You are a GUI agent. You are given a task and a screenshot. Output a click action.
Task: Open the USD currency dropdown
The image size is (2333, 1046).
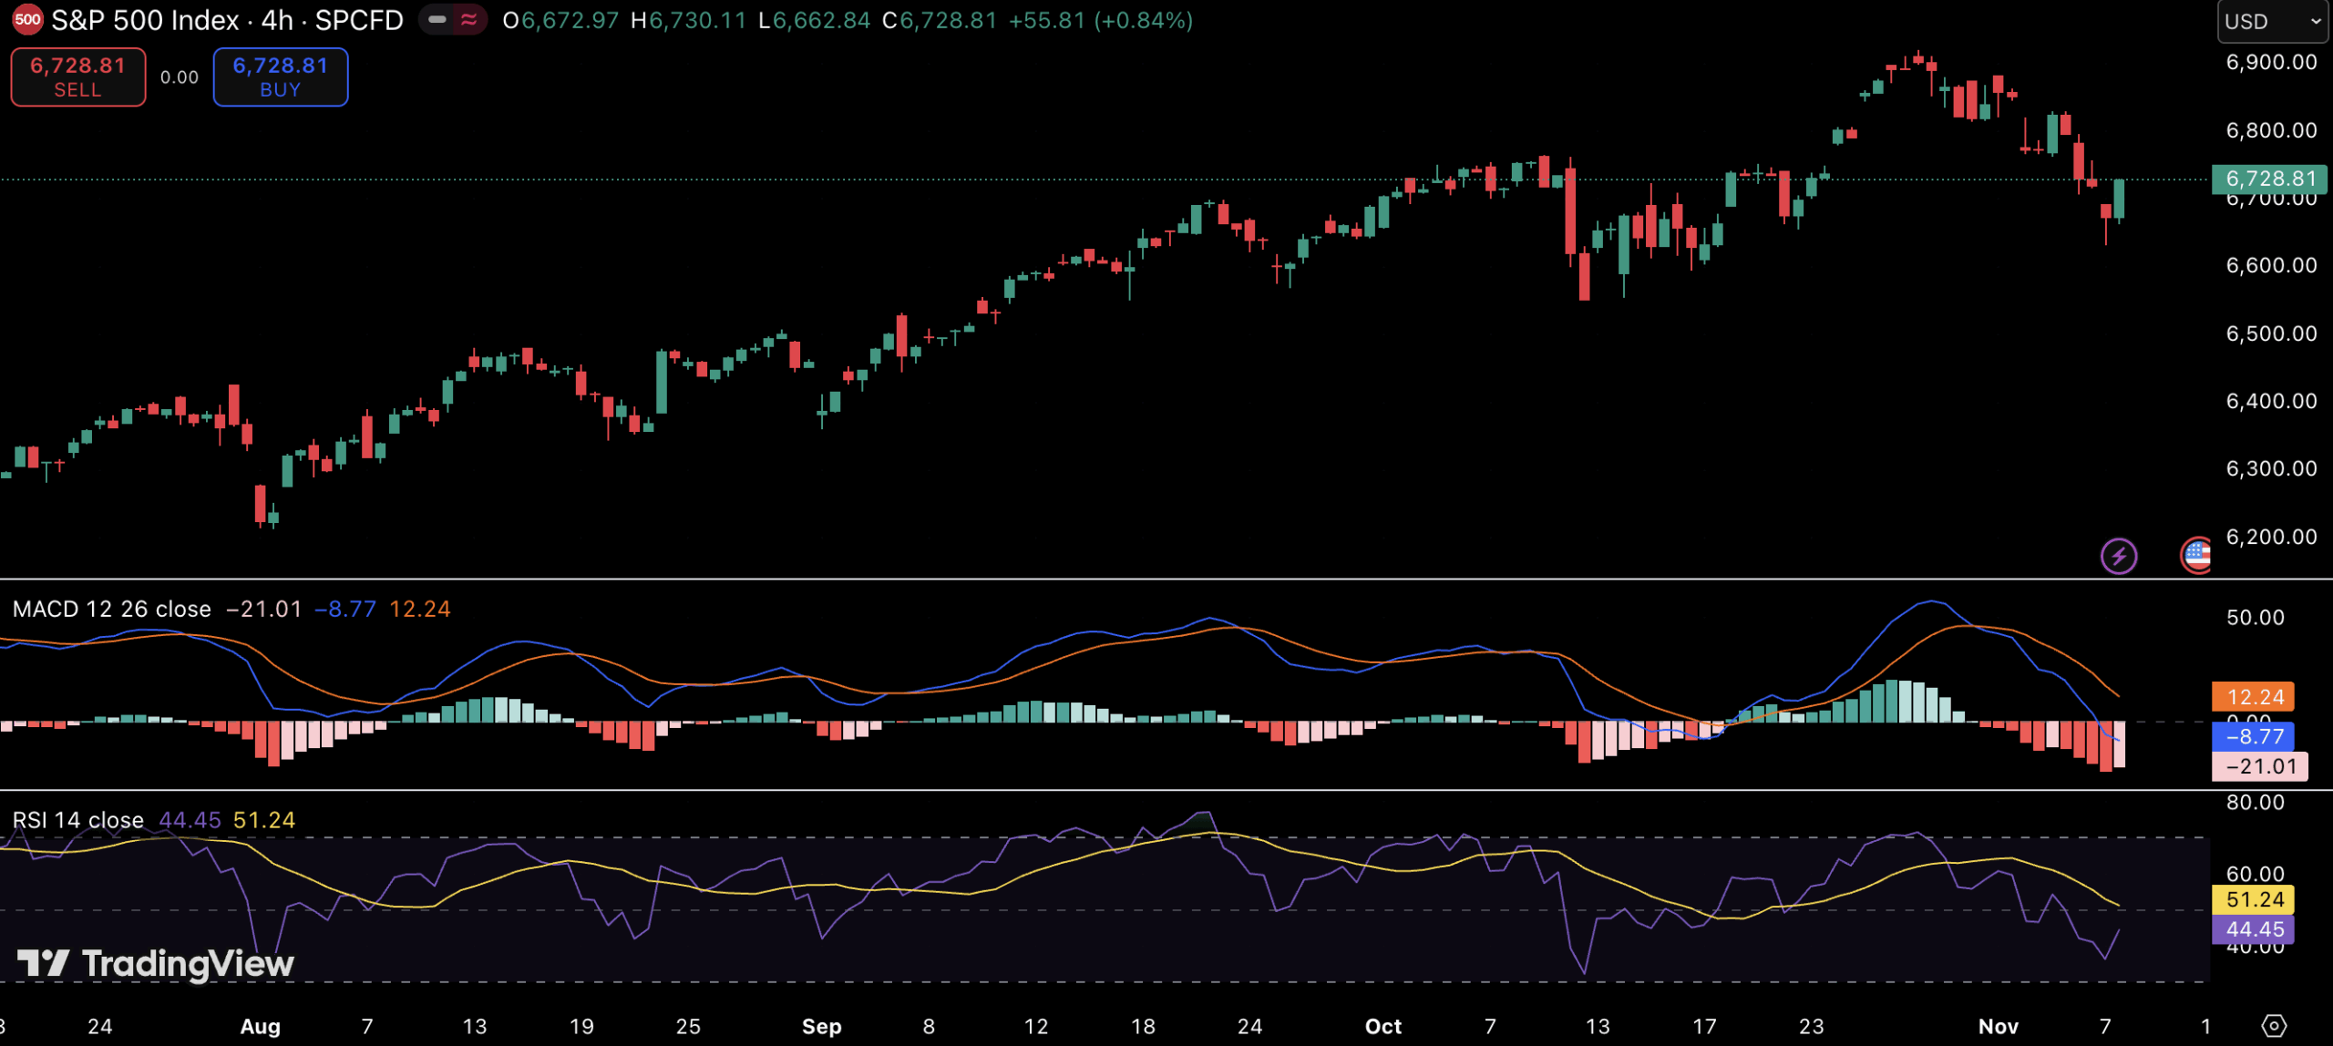[2271, 21]
